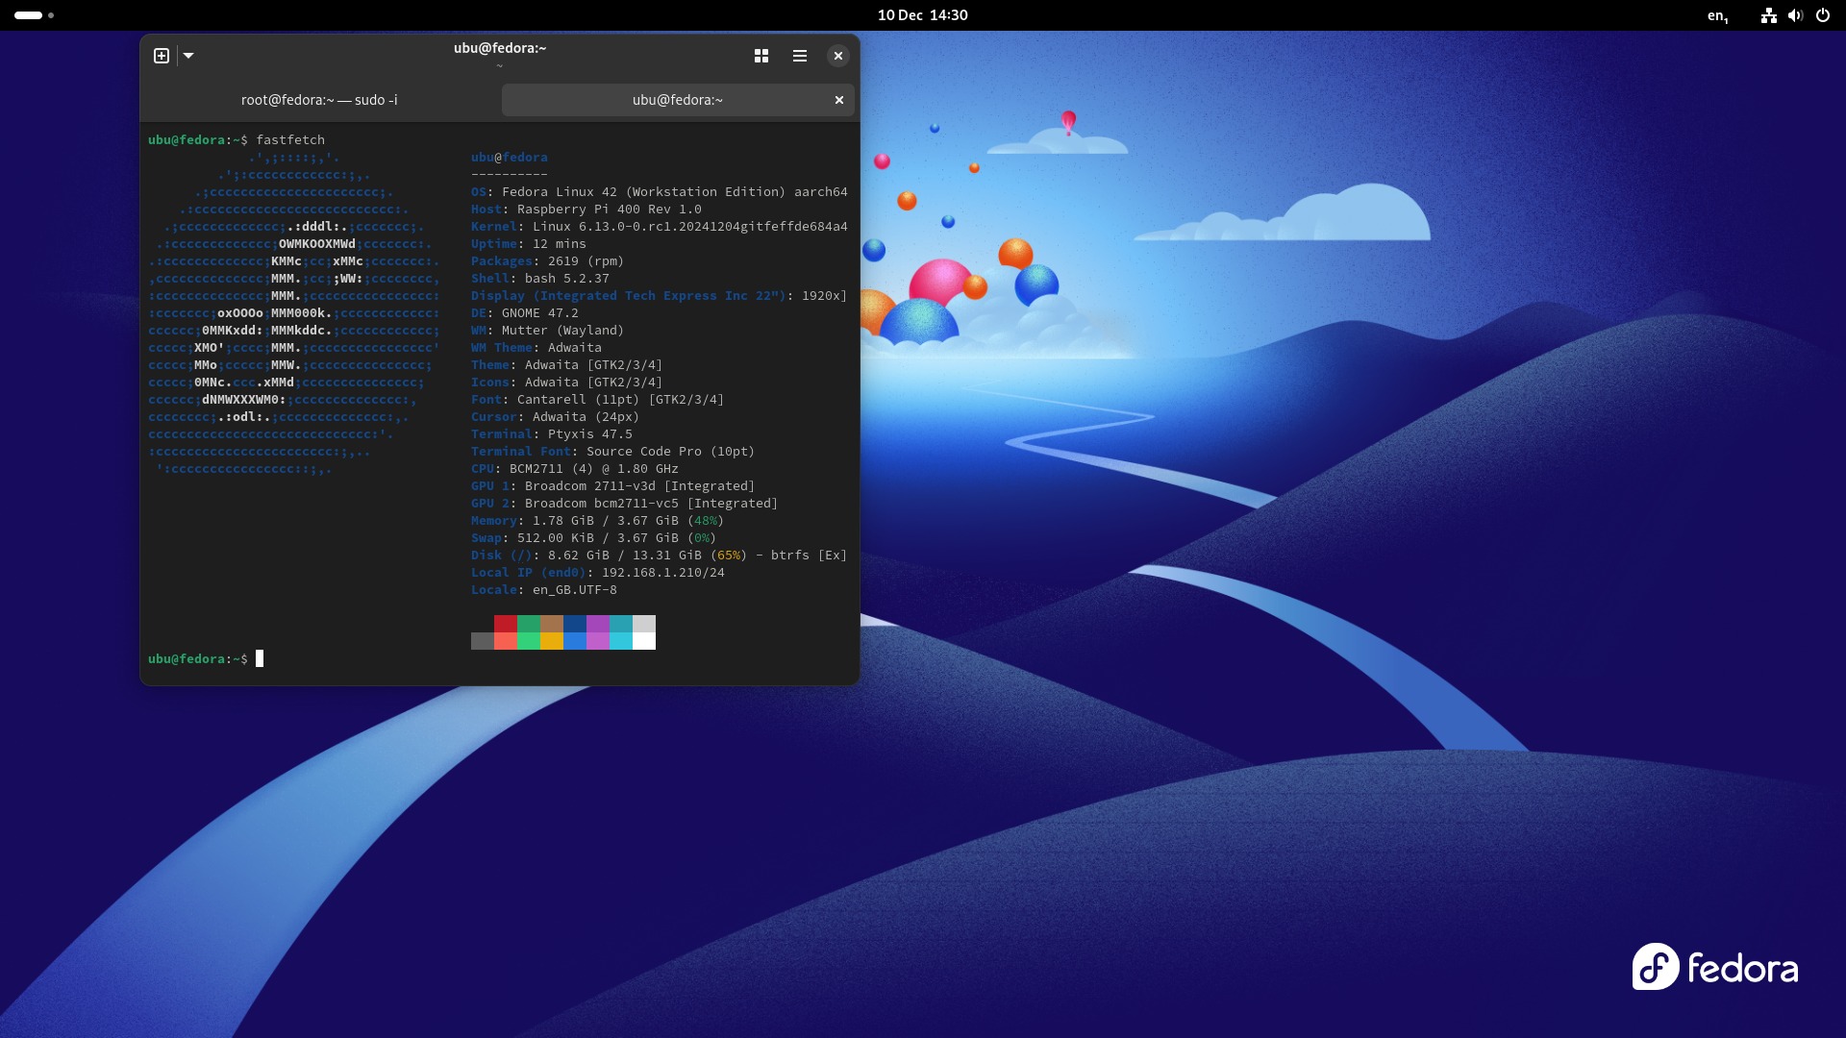
Task: Click the "Ptyxis 47.5" terminal value
Action: tap(590, 434)
